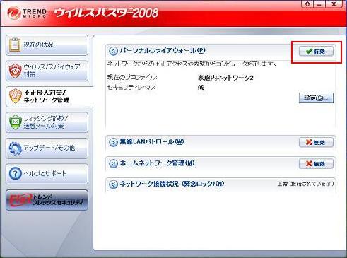Switch to the フィッシング詐欺/迷惑メール対策 tab
The height and width of the screenshot is (258, 347).
coord(47,122)
